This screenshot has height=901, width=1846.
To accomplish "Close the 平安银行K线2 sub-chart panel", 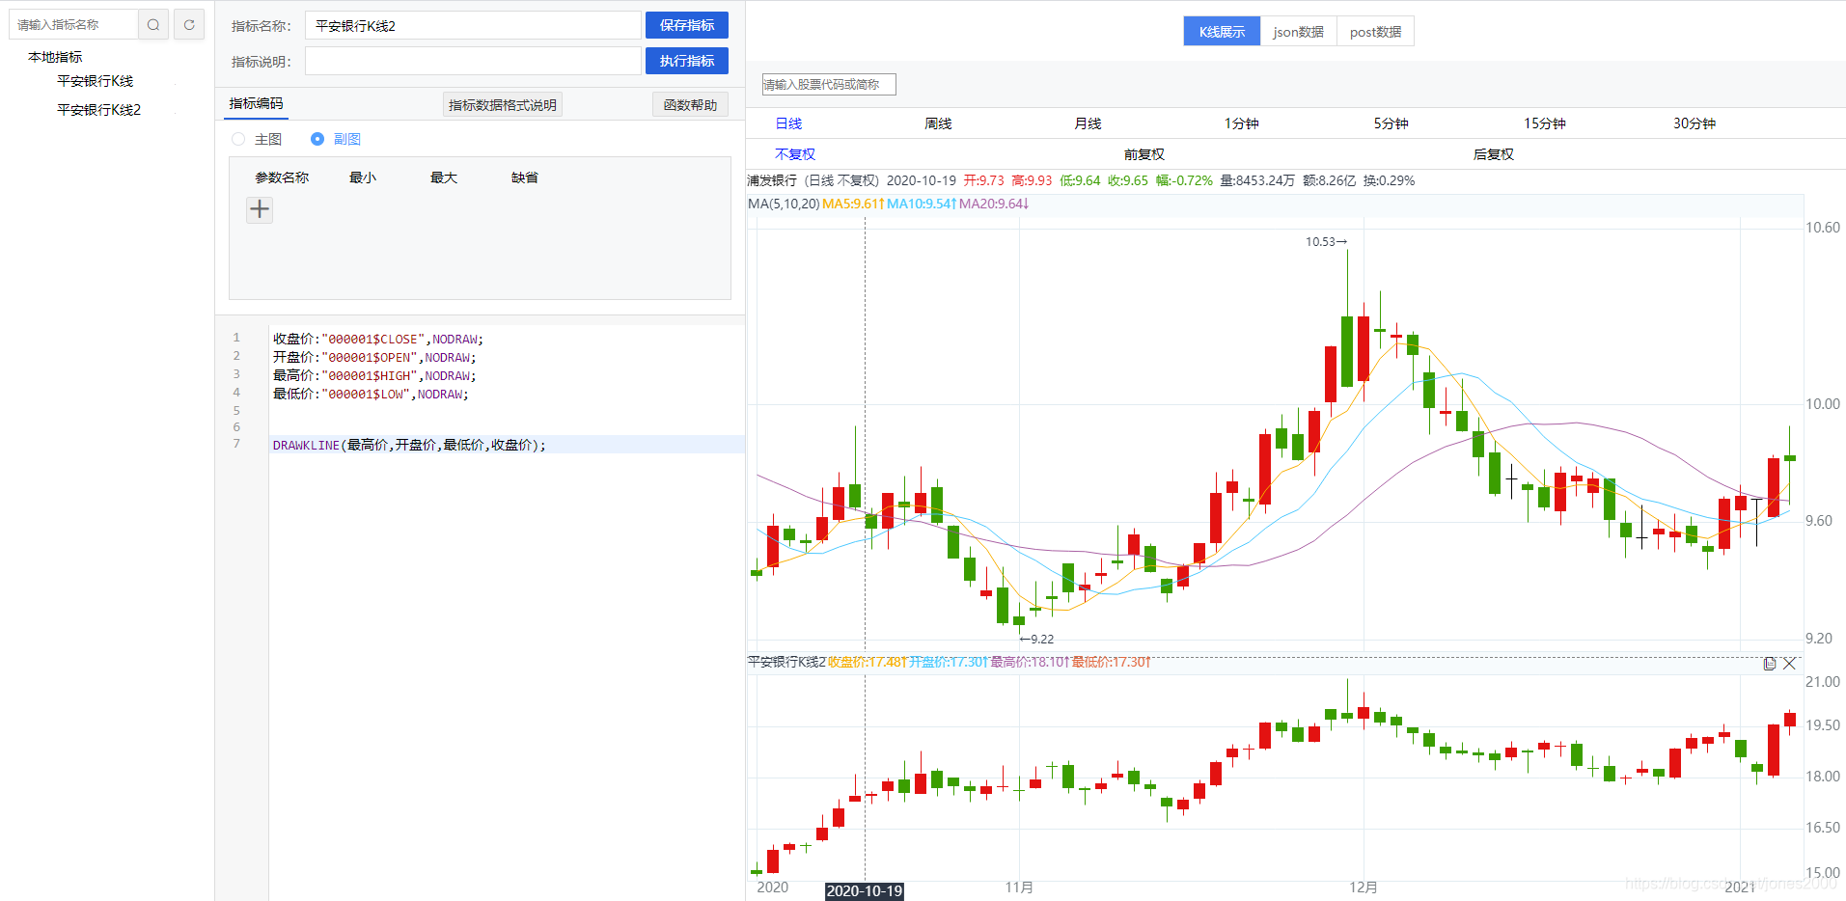I will pyautogui.click(x=1789, y=664).
